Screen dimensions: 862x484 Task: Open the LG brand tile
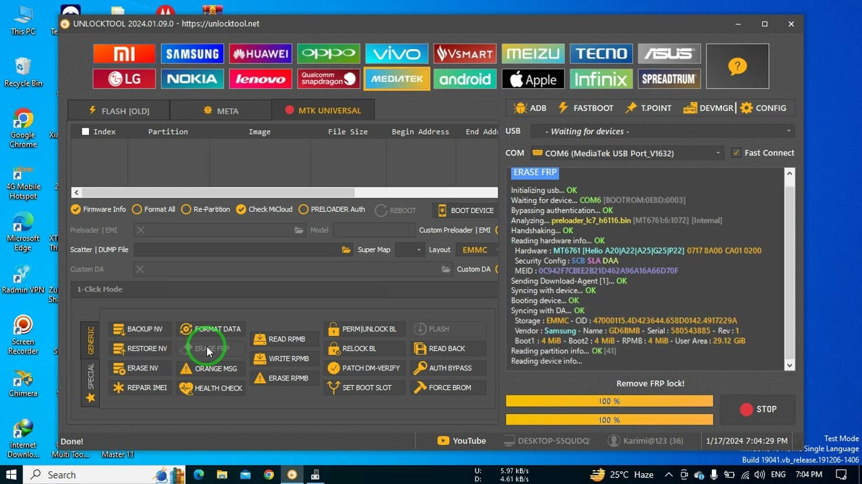[x=124, y=79]
